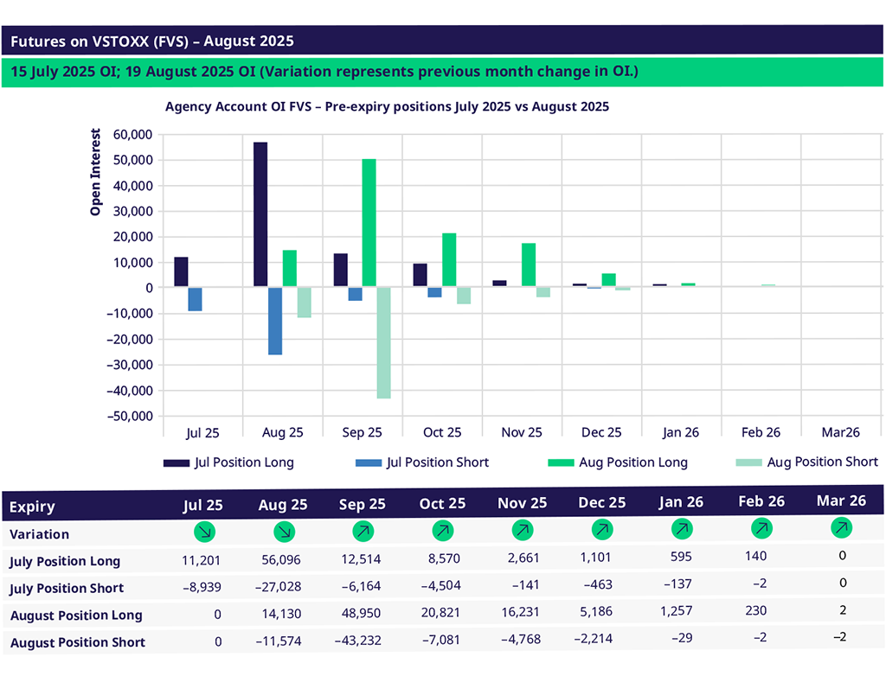
Task: Click the light green Sep 25 short bar
Action: (383, 342)
